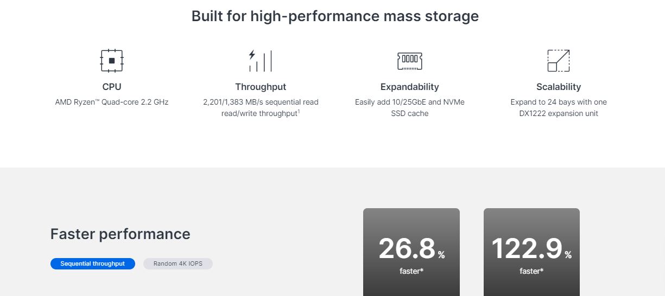Select the Sequential throughput pill

pyautogui.click(x=93, y=263)
